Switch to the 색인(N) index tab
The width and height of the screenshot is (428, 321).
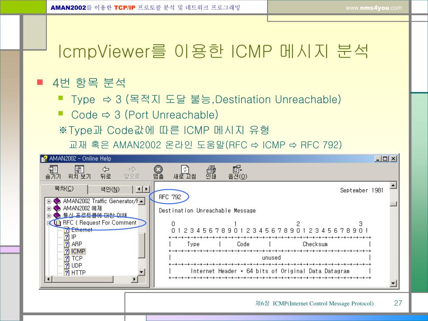(110, 189)
